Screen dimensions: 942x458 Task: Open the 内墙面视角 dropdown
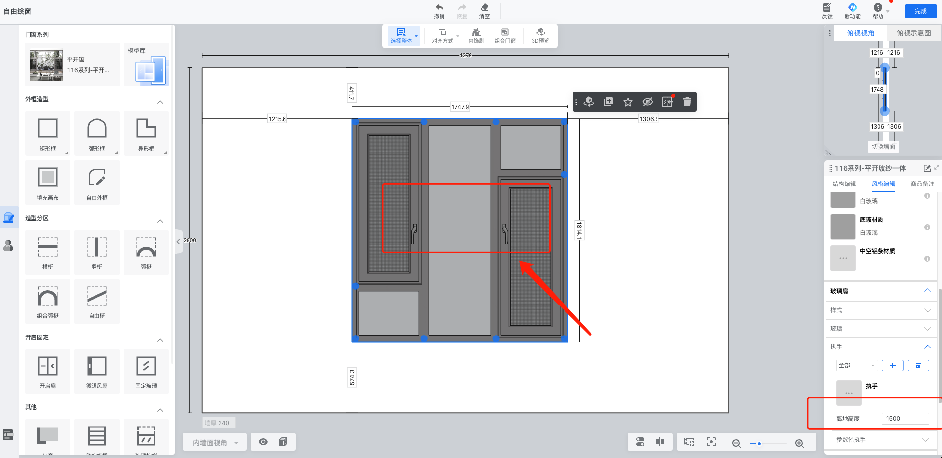pos(215,442)
